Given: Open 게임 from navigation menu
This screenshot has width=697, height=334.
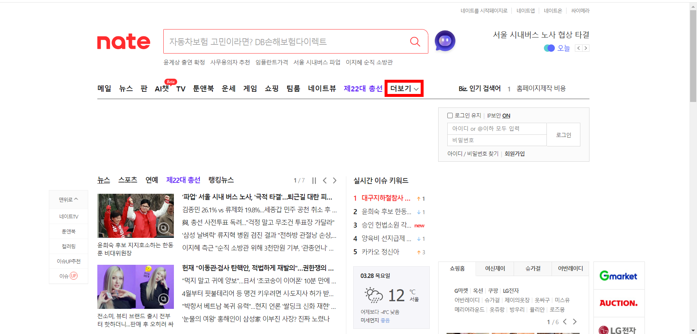Looking at the screenshot, I should 250,89.
